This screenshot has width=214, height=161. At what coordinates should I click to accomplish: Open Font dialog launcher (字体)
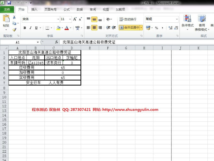(x=82, y=35)
